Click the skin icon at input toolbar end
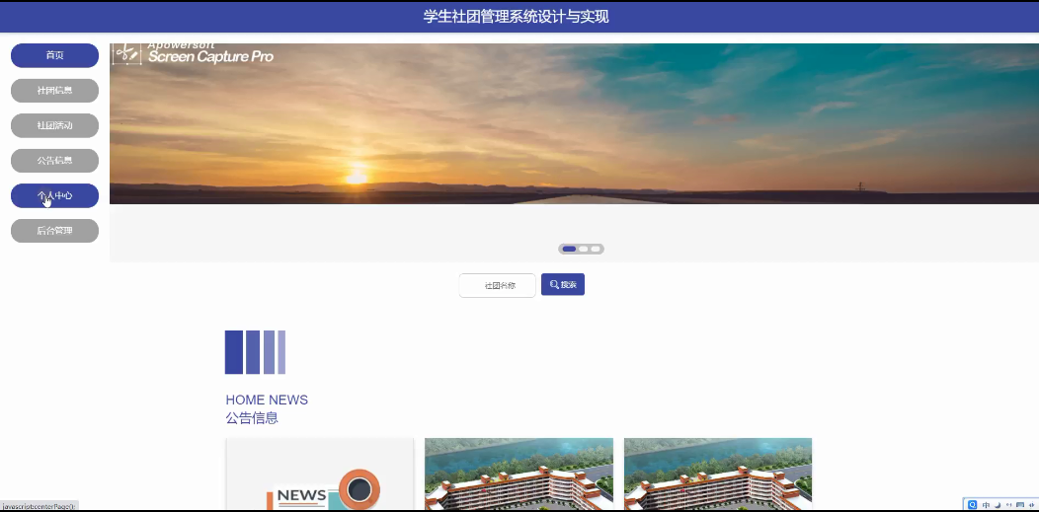Screen dimensions: 1039x512 click(x=1032, y=505)
